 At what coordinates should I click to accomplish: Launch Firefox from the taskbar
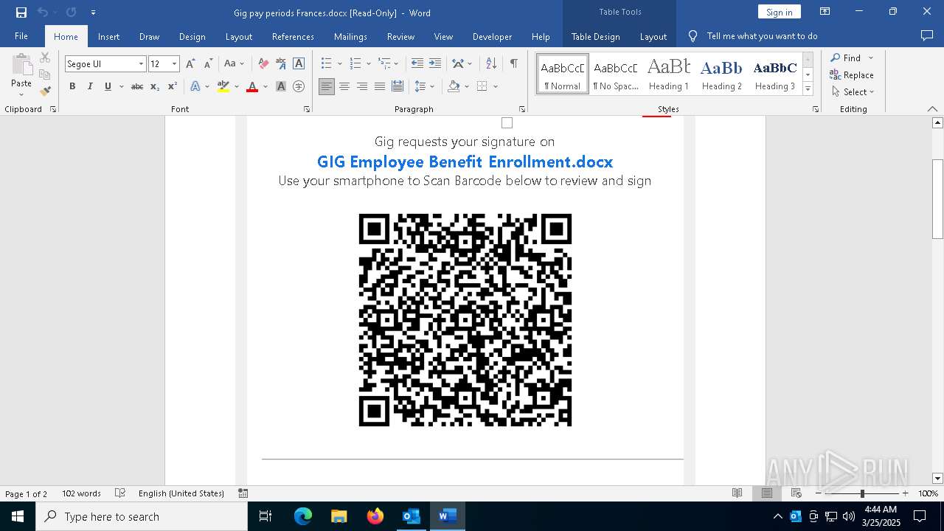tap(375, 516)
